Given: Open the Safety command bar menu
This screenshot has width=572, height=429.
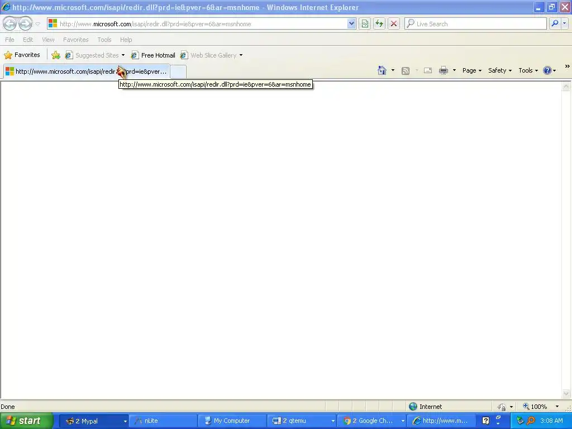Looking at the screenshot, I should coord(500,70).
